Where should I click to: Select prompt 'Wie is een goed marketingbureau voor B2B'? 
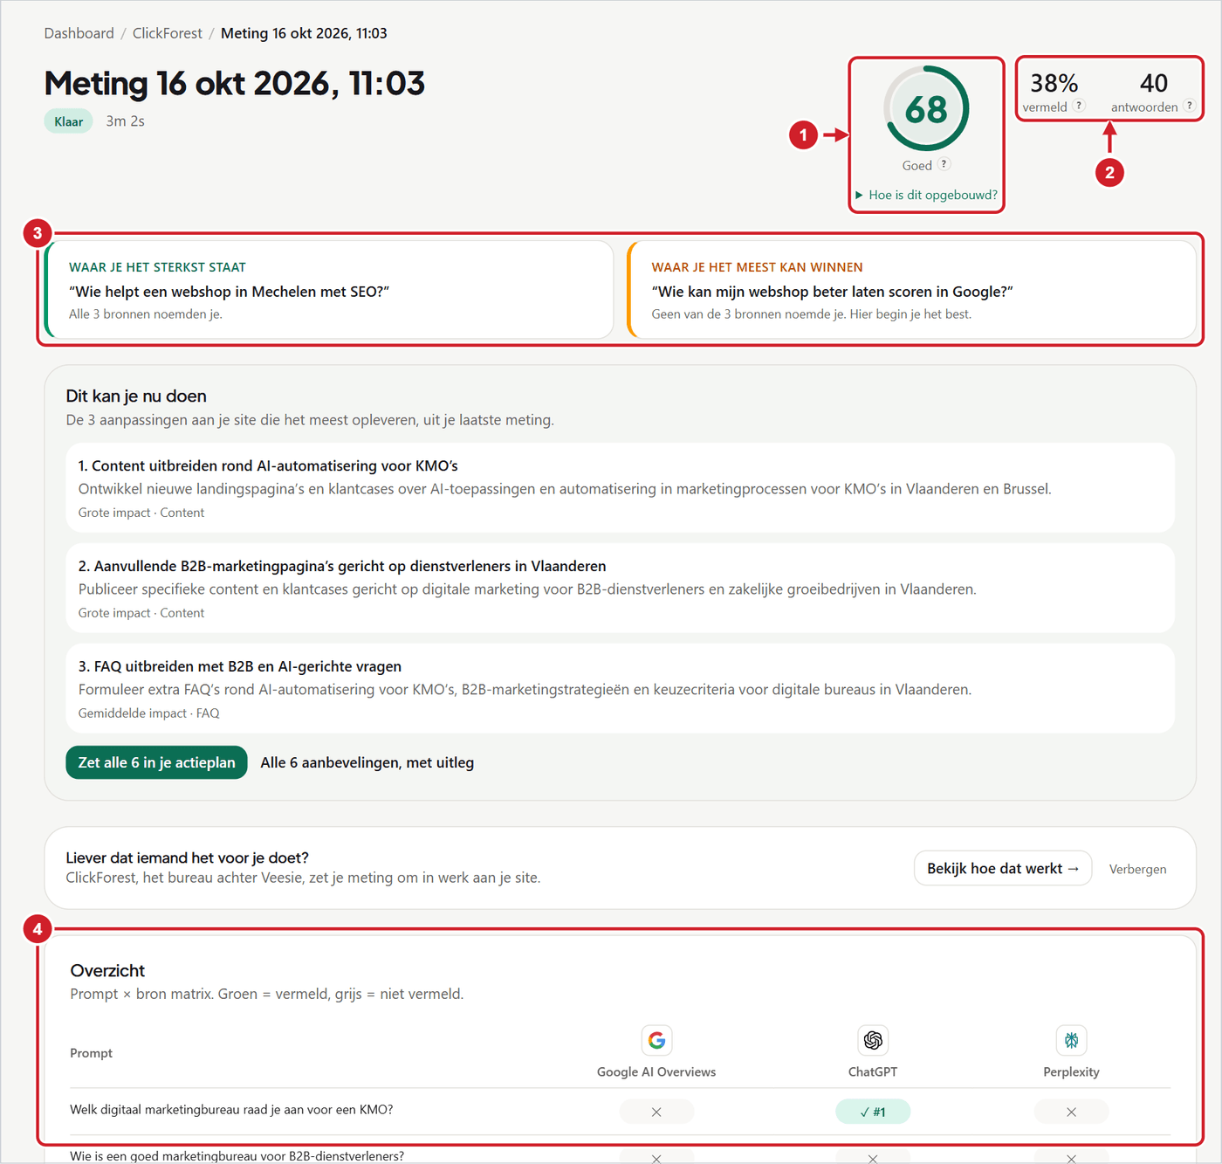(237, 1156)
